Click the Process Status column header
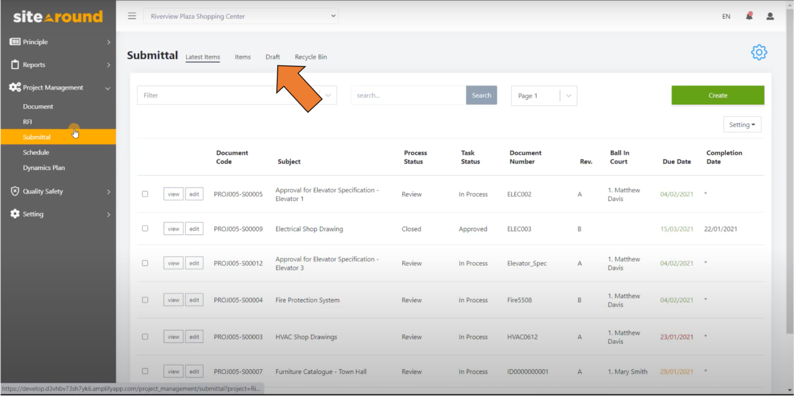The height and width of the screenshot is (396, 794). click(415, 157)
